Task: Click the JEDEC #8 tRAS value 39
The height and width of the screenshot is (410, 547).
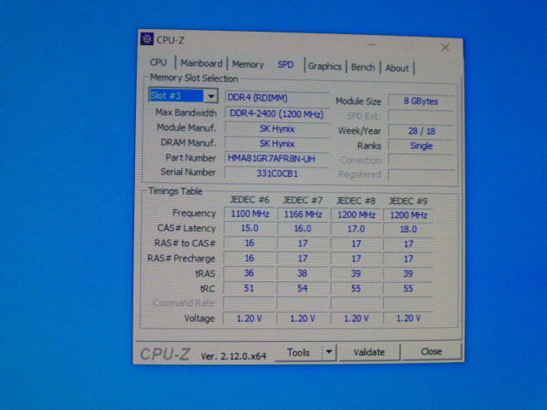Action: point(356,273)
